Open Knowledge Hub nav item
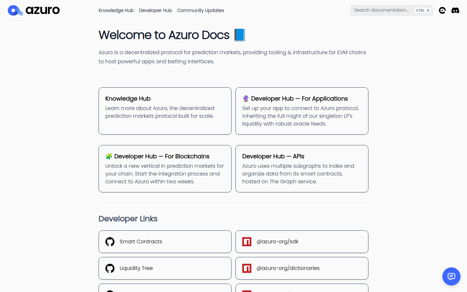The height and width of the screenshot is (292, 467). tap(116, 10)
